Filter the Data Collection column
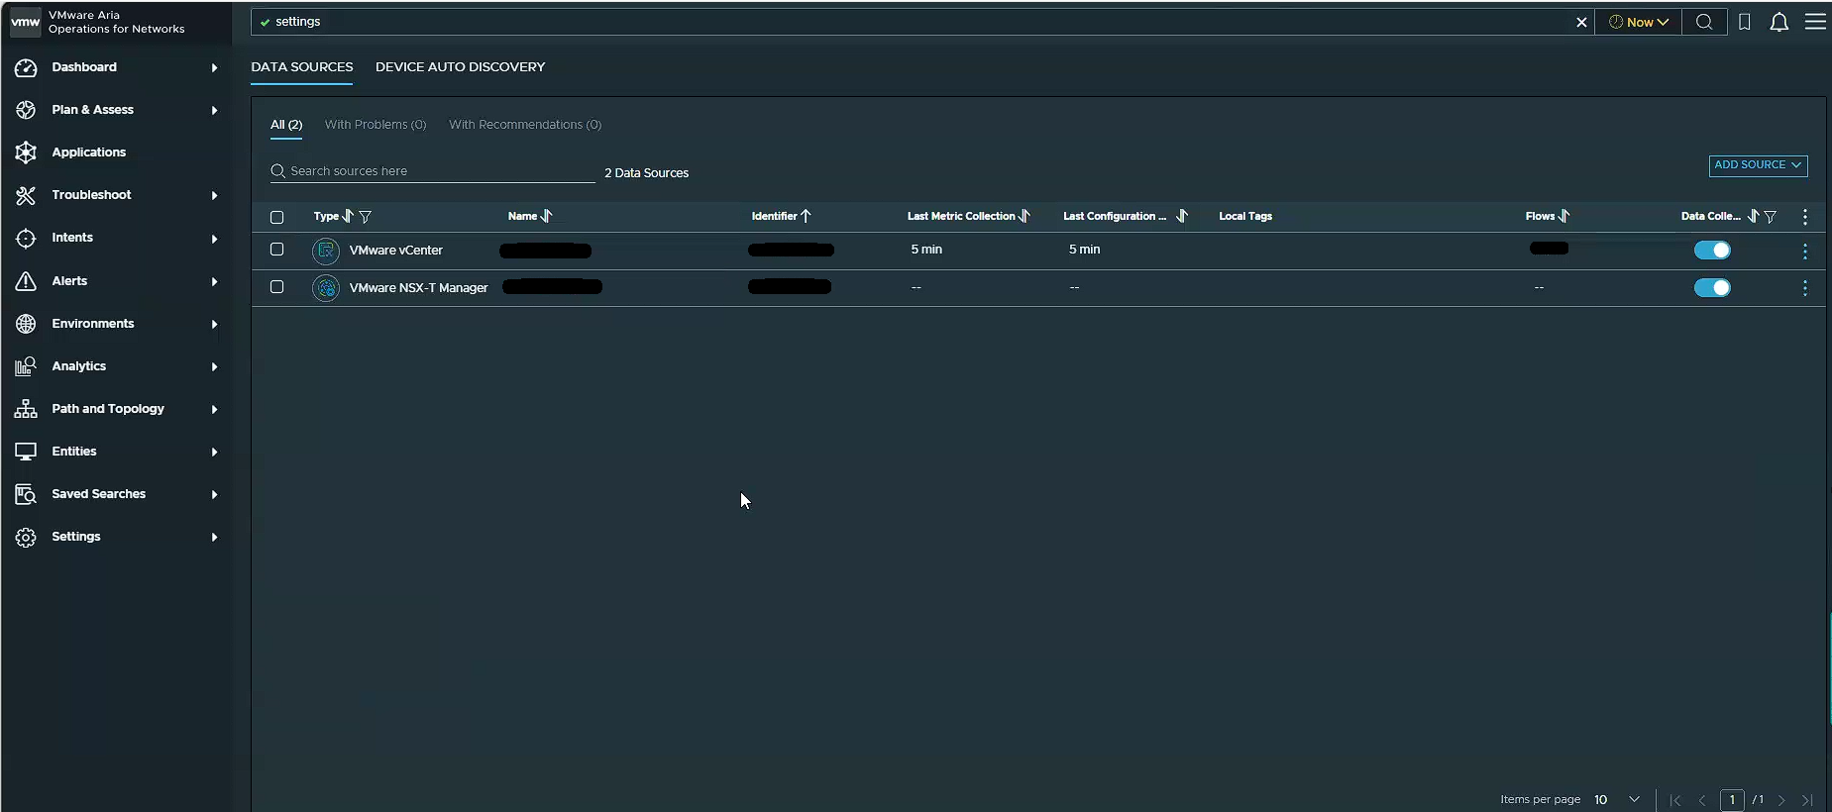Image resolution: width=1832 pixels, height=812 pixels. coord(1771,217)
